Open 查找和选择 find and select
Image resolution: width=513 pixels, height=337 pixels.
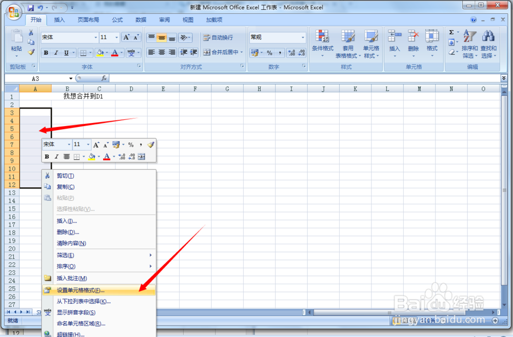(x=488, y=44)
